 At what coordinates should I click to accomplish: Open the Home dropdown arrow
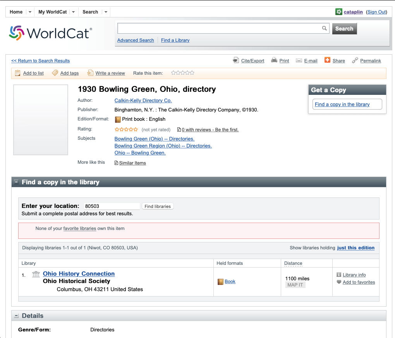(30, 12)
